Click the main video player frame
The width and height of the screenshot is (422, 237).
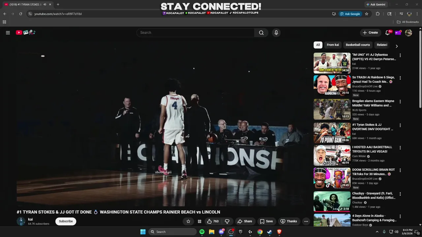(x=163, y=124)
